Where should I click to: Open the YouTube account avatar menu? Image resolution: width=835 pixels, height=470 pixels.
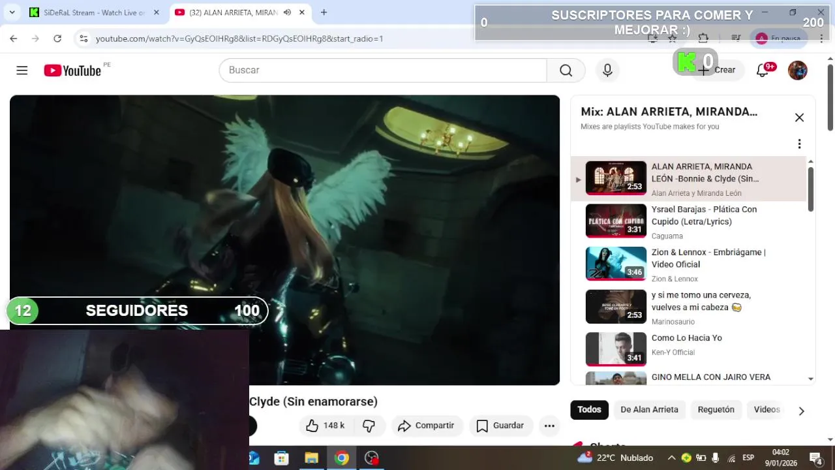coord(797,70)
